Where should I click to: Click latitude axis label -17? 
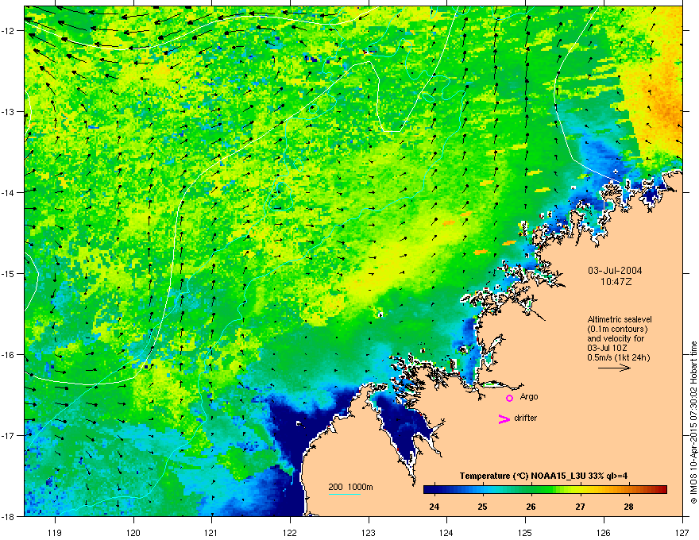point(9,435)
